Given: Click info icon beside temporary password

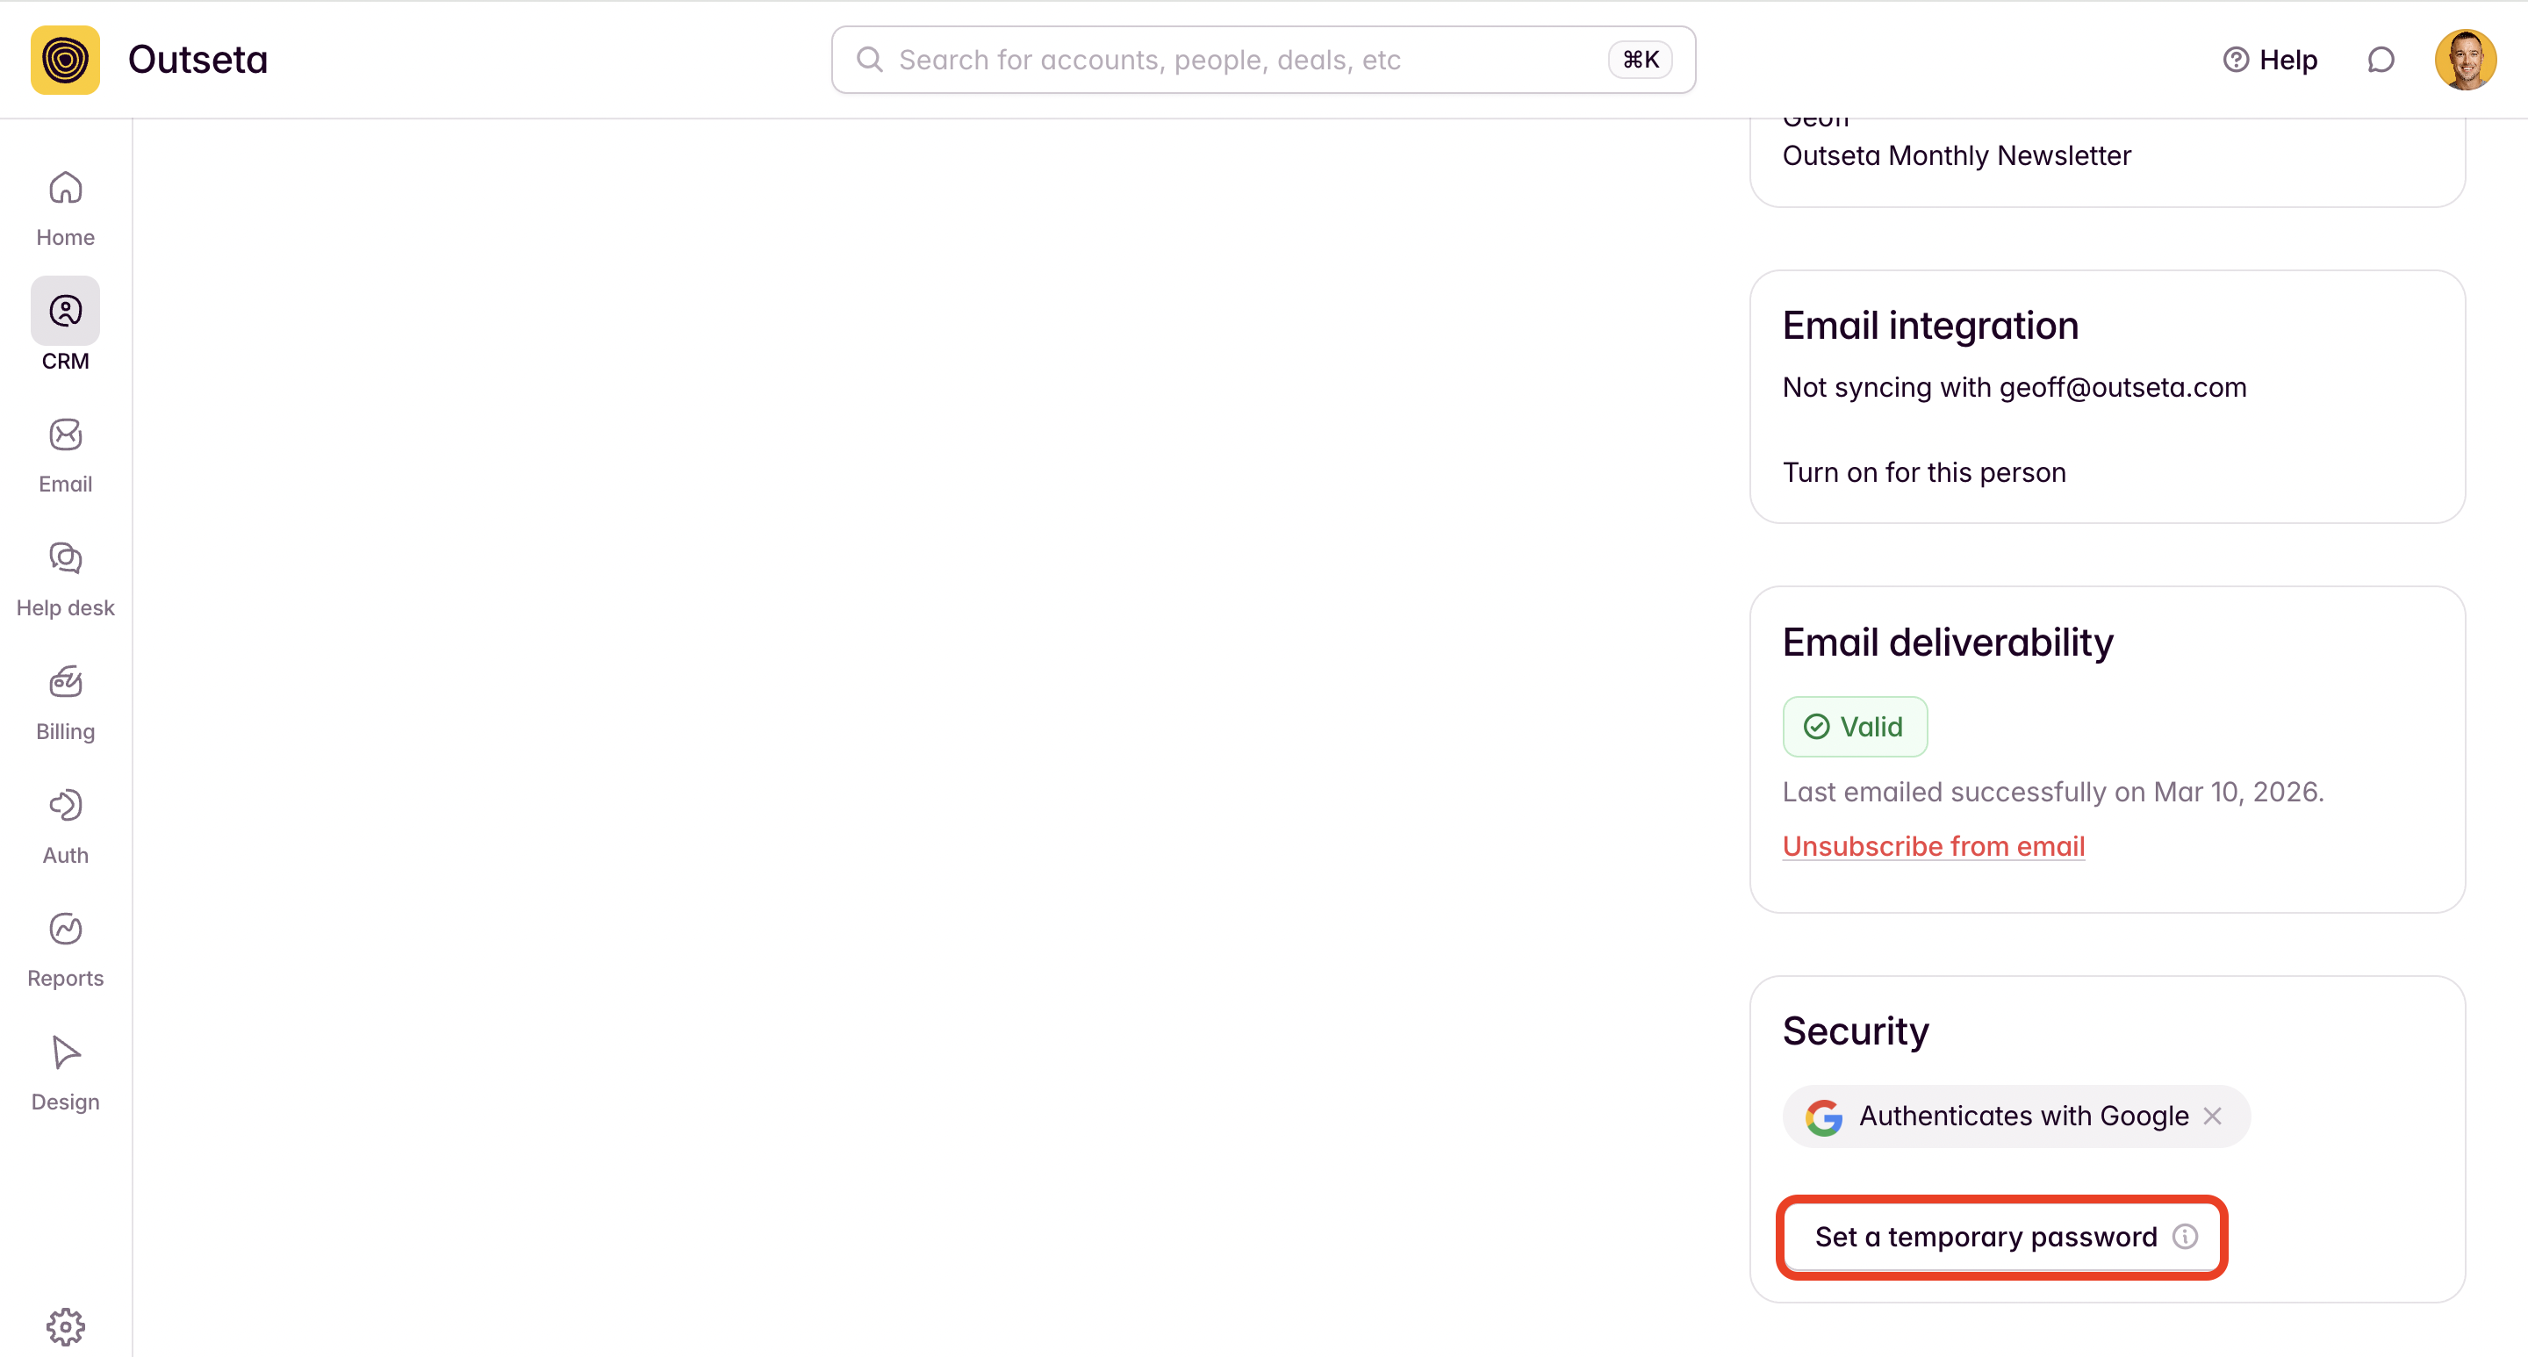Looking at the screenshot, I should point(2185,1237).
